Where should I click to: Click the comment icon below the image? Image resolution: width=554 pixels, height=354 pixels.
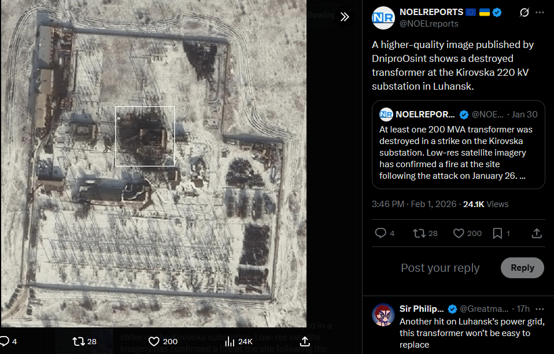pyautogui.click(x=4, y=341)
